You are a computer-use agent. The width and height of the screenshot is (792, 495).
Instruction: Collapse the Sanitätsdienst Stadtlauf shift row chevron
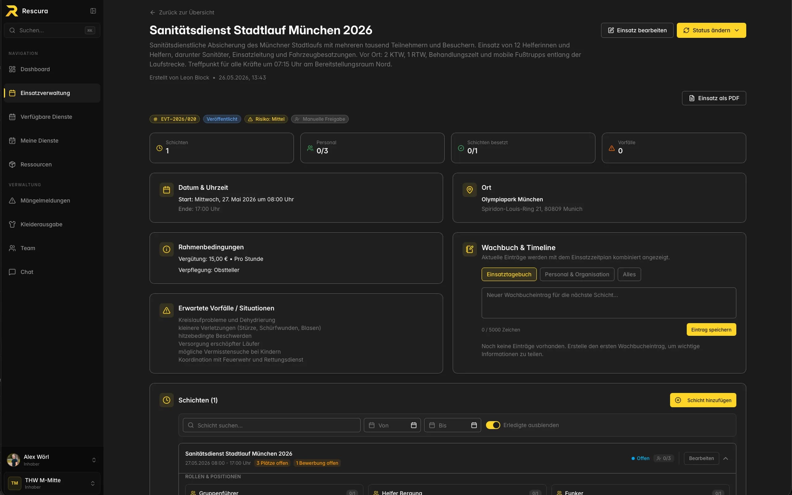725,458
